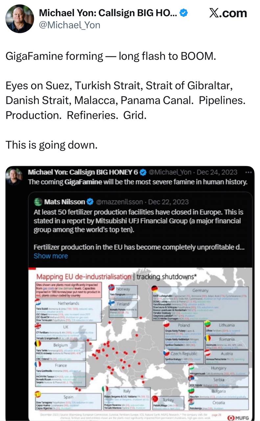
Task: Click the 'GigaFamine forming' main tweet text
Action: [x=111, y=56]
